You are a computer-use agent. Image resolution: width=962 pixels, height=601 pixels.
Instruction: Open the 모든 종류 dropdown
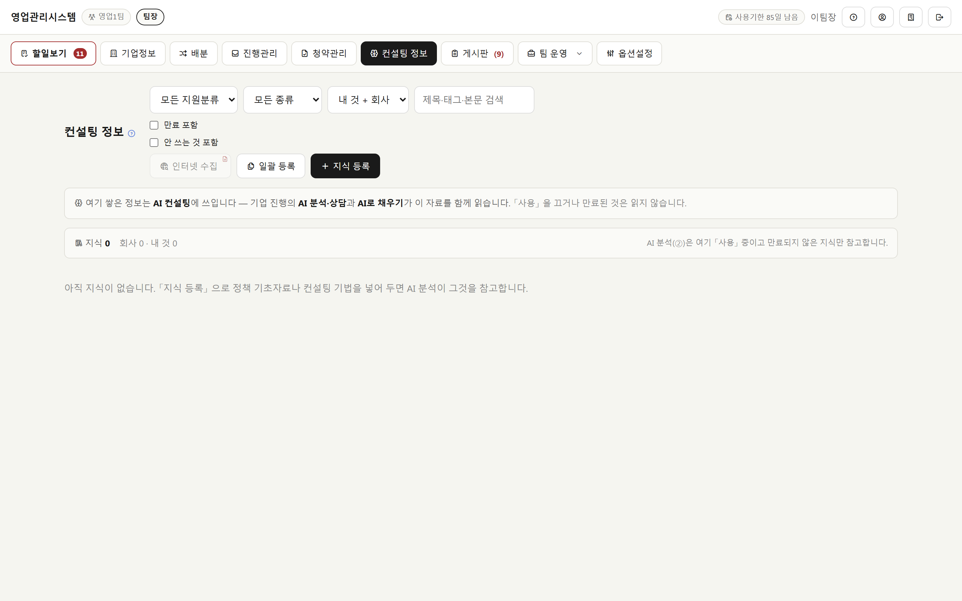[x=282, y=100]
